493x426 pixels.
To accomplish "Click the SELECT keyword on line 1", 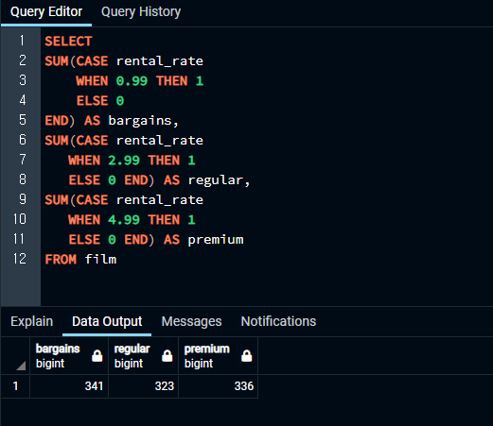I will click(68, 42).
